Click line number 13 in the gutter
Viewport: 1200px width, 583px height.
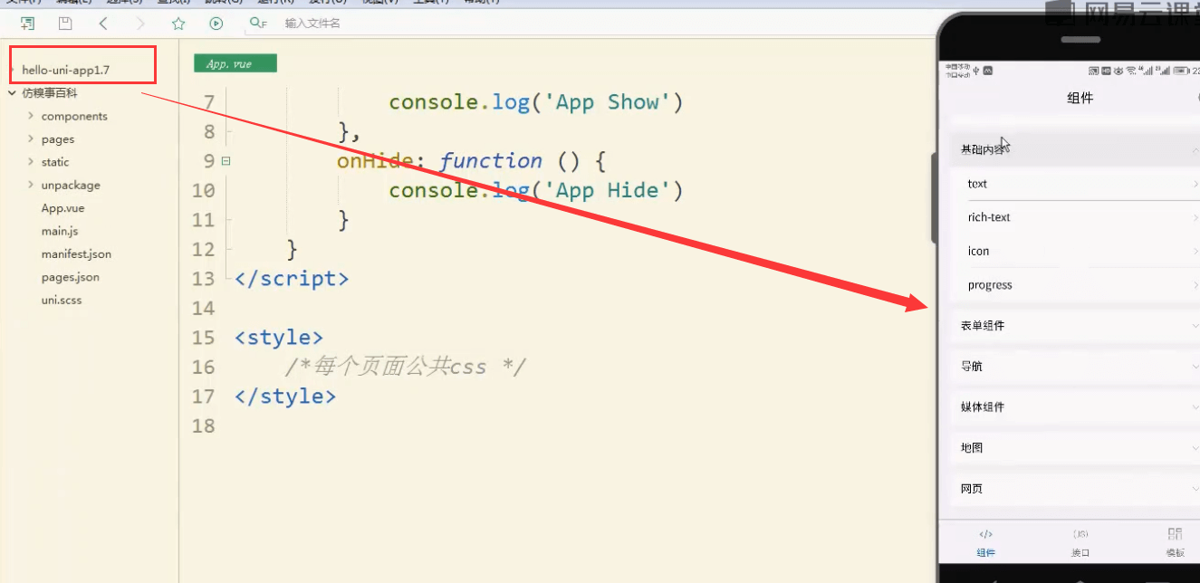tap(204, 279)
